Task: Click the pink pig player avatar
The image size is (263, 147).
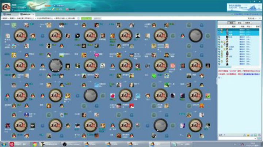Action: [96, 55]
